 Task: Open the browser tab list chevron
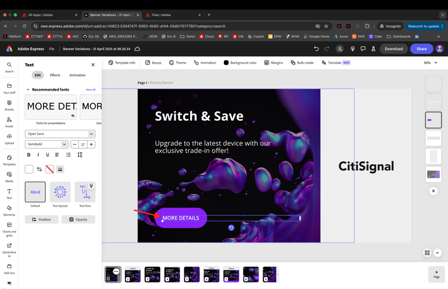coord(443,15)
